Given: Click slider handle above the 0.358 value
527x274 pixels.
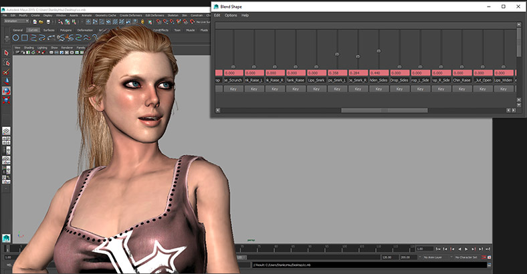Looking at the screenshot, I should (x=337, y=54).
